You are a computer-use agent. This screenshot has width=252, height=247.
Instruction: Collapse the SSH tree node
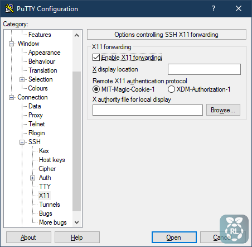(22, 142)
